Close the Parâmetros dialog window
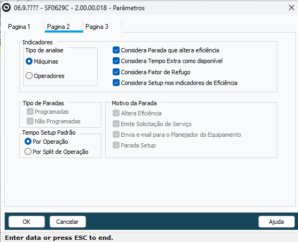This screenshot has width=298, height=242. [292, 7]
